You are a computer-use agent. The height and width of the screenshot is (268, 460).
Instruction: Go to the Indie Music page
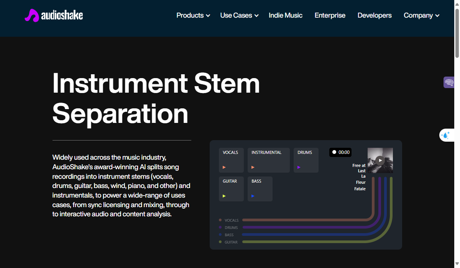click(286, 15)
